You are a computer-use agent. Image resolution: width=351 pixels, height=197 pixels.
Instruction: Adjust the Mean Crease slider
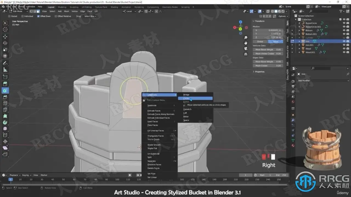point(268,66)
